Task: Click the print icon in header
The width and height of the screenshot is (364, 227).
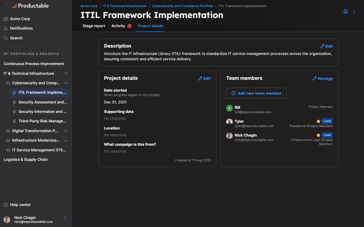Action: coord(345,12)
